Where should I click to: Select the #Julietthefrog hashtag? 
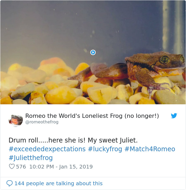click(31, 158)
